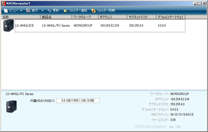Click the フォルダー連結 label
Viewport: 208px width, 132px height.
[78, 11]
